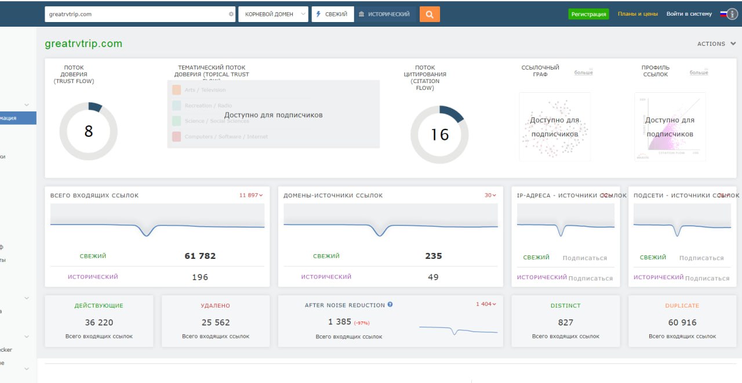742x383 pixels.
Task: Click the Citation Flow donut chart showing 16
Action: coord(439,135)
